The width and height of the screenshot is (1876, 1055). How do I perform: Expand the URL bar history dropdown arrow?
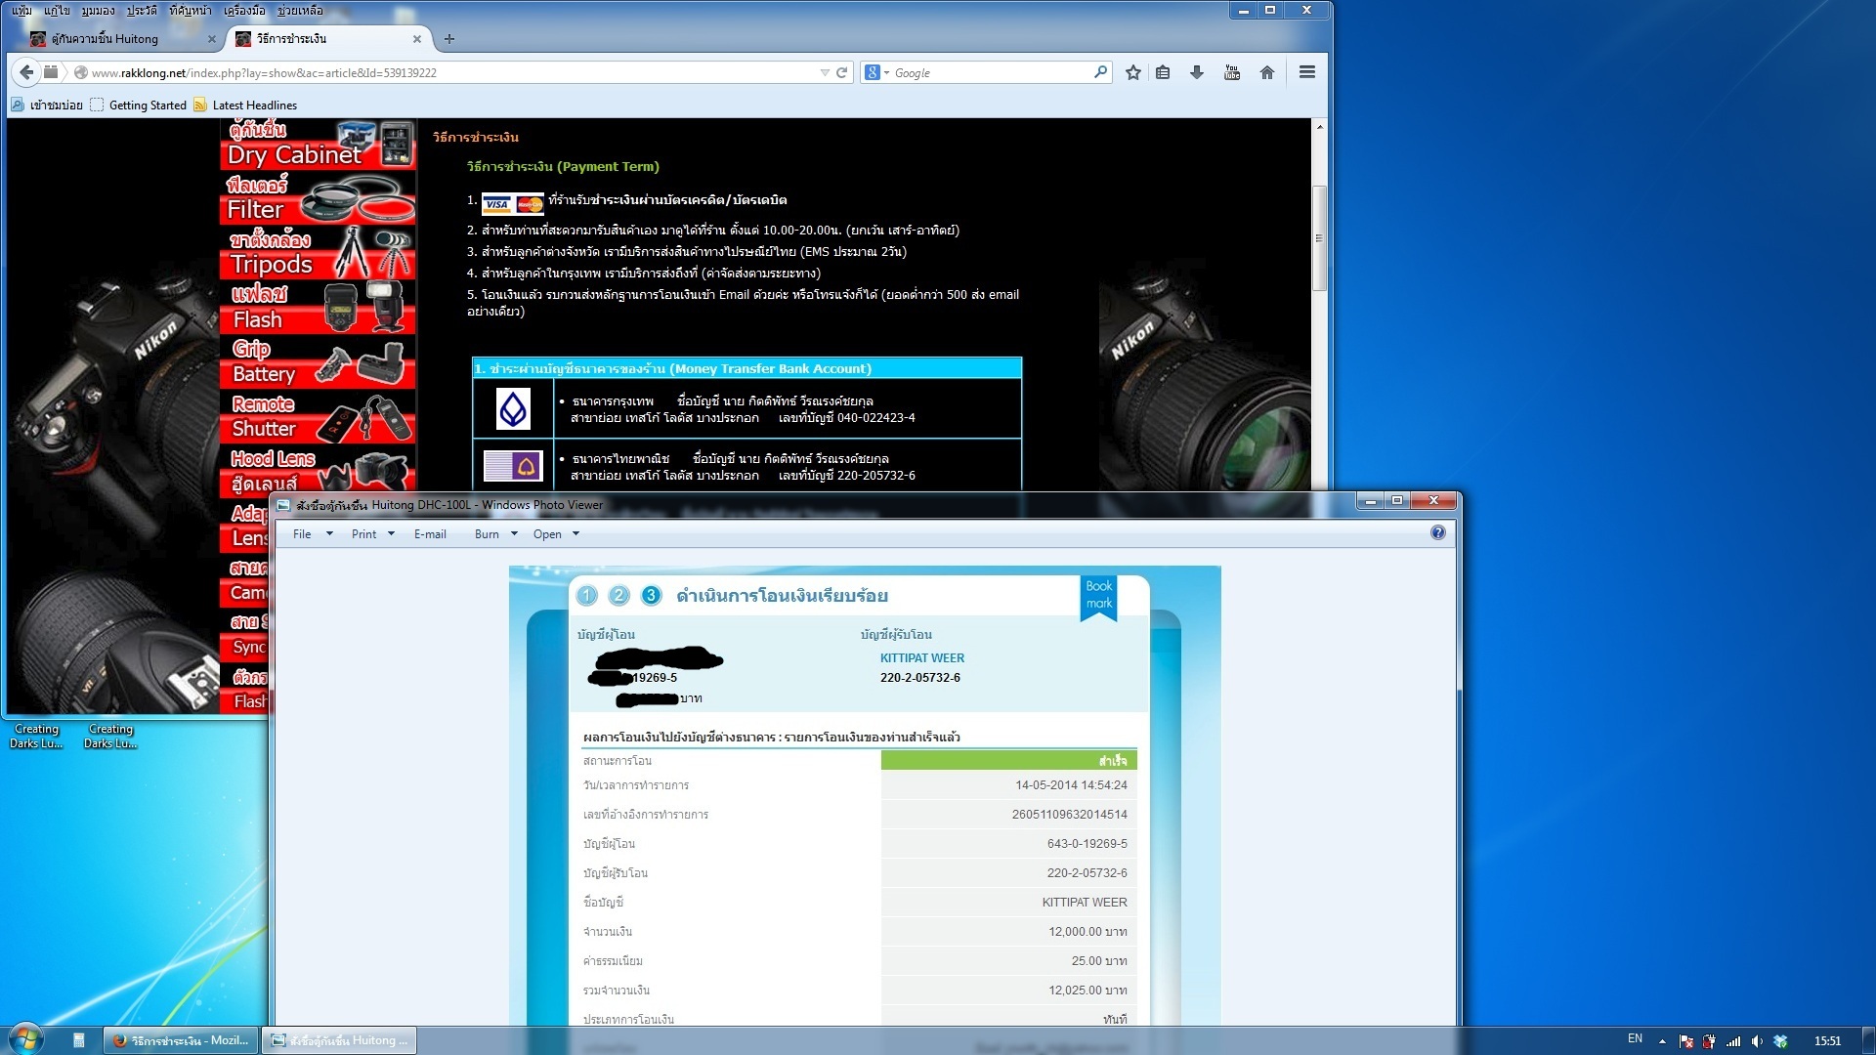[x=825, y=72]
